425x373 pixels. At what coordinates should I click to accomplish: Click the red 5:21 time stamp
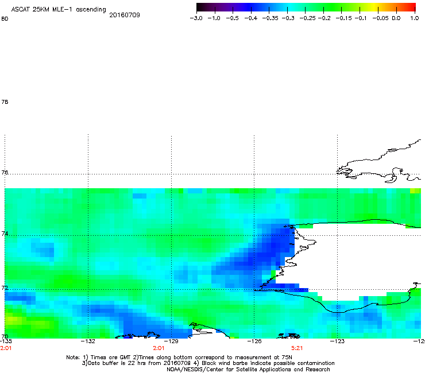(297, 348)
